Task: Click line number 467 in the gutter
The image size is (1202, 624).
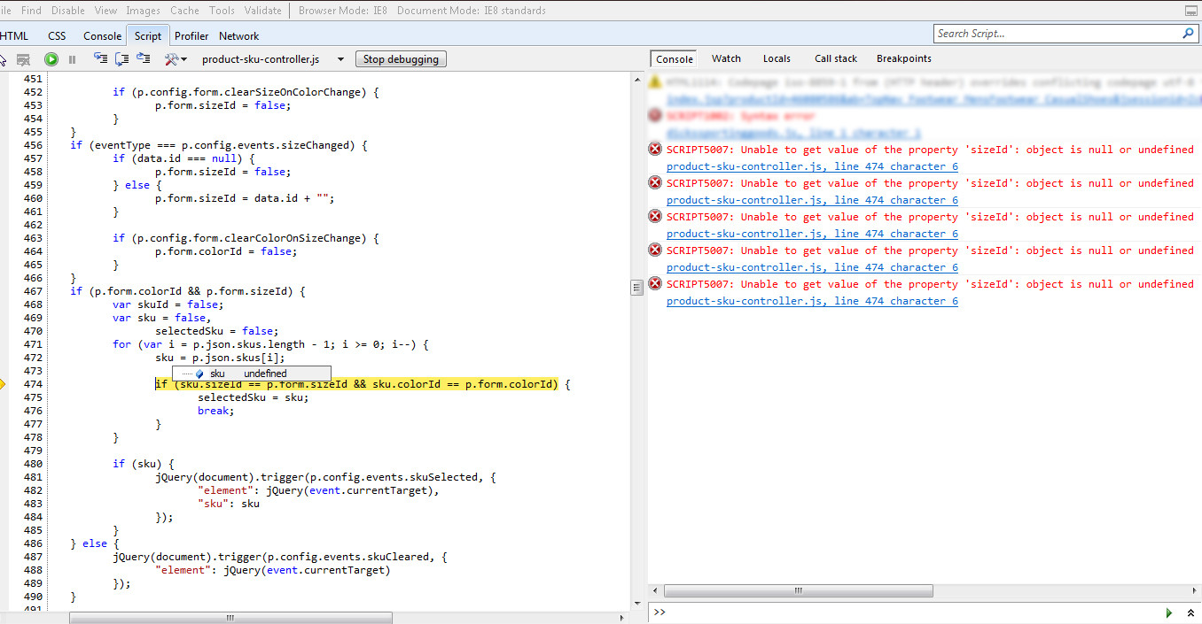Action: click(32, 291)
